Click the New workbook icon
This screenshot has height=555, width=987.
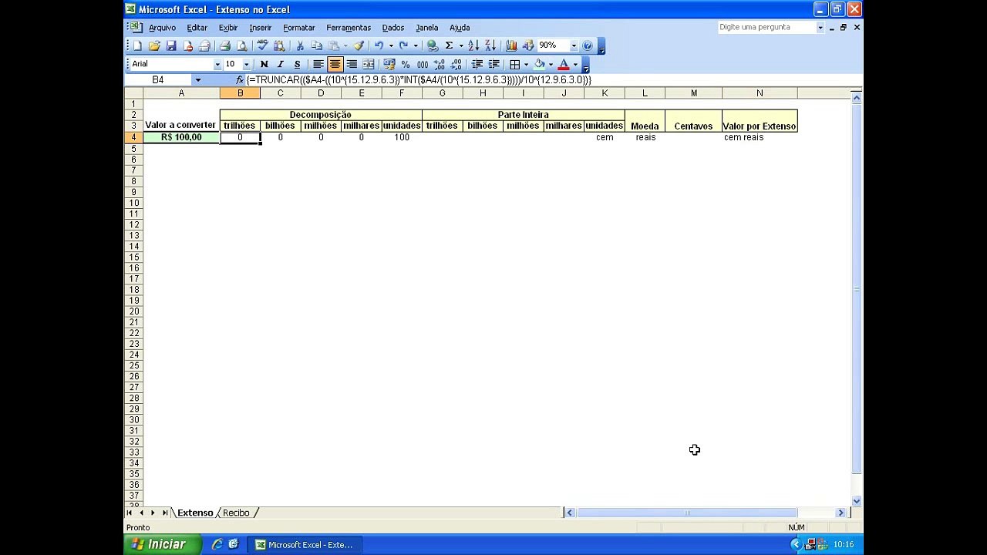tap(137, 45)
